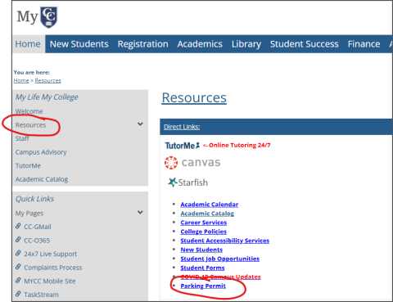
Task: Expand the Resources sidebar chevron
Action: click(x=140, y=124)
